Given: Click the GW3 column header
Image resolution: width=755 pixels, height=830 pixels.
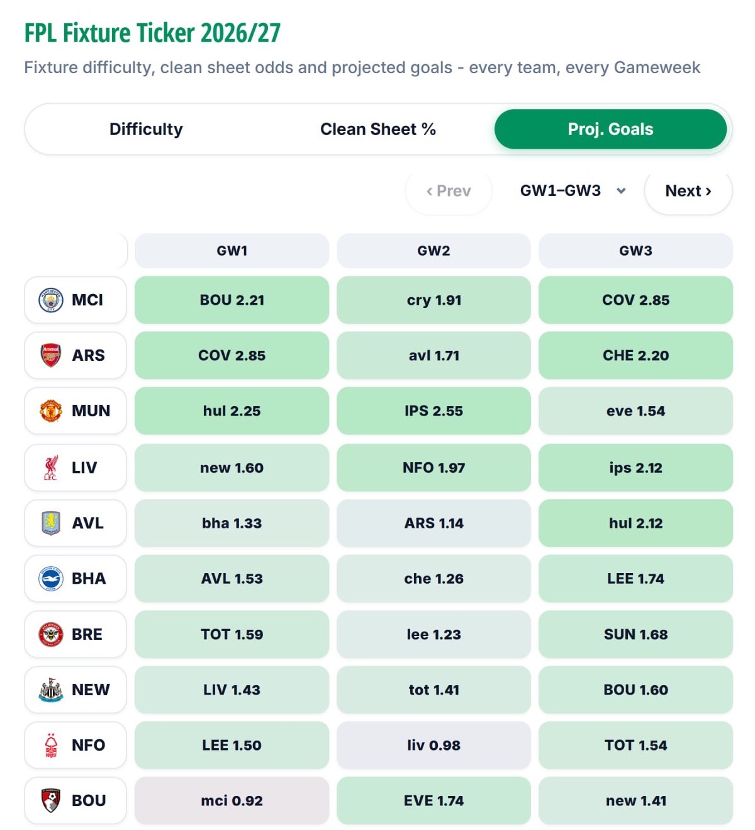Looking at the screenshot, I should point(636,251).
